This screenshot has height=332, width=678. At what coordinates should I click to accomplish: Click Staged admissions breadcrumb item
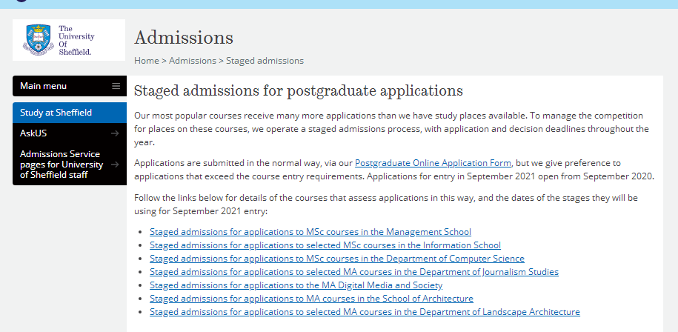click(x=265, y=61)
